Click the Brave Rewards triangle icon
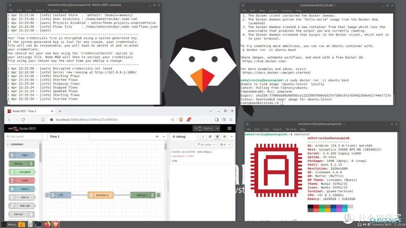Viewport: 406px width, 228px height. [188, 119]
